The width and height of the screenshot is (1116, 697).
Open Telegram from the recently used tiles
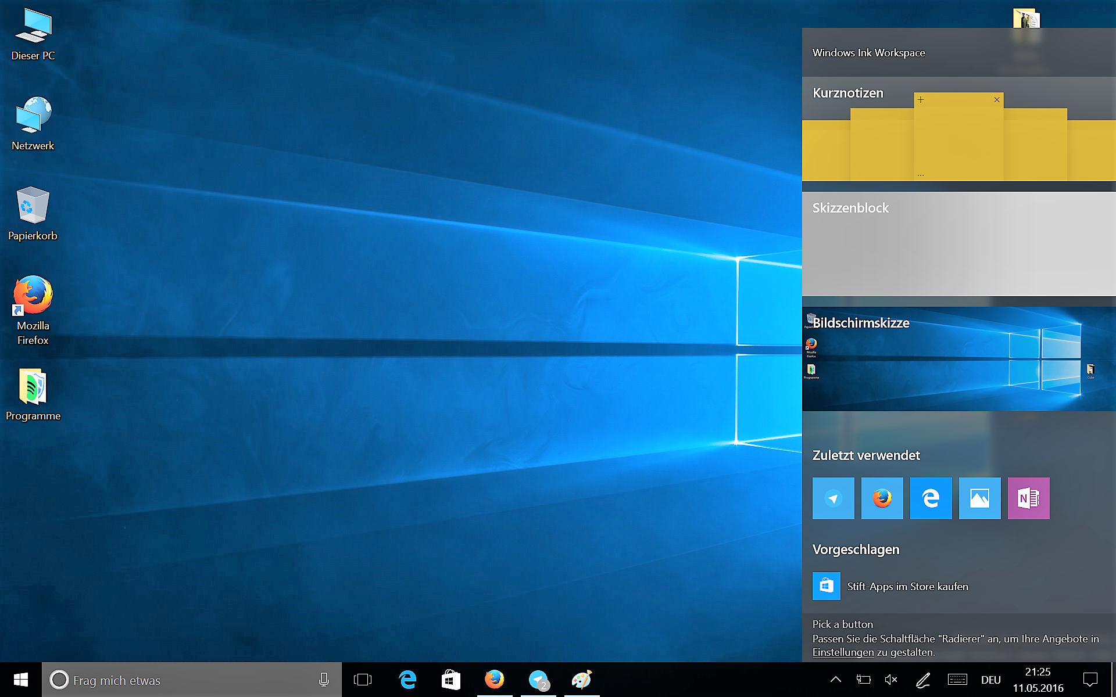[x=833, y=498]
